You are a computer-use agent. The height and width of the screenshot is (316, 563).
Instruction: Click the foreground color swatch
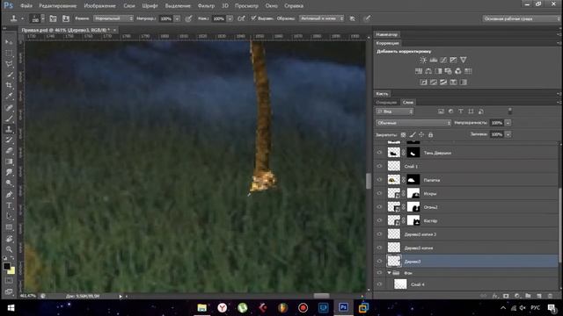click(x=6, y=266)
